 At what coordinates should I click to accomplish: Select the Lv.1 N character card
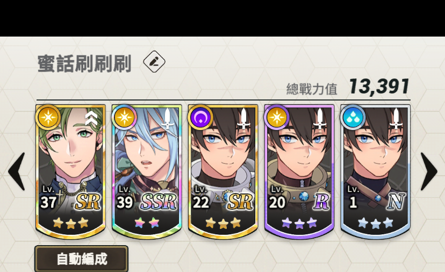pos(376,171)
